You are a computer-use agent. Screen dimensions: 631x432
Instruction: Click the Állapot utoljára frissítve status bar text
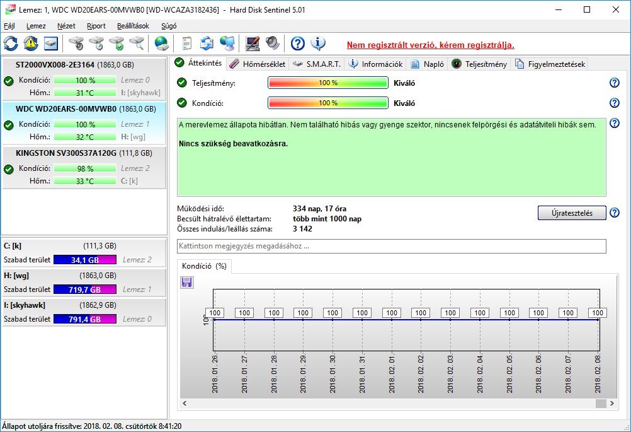tap(92, 426)
